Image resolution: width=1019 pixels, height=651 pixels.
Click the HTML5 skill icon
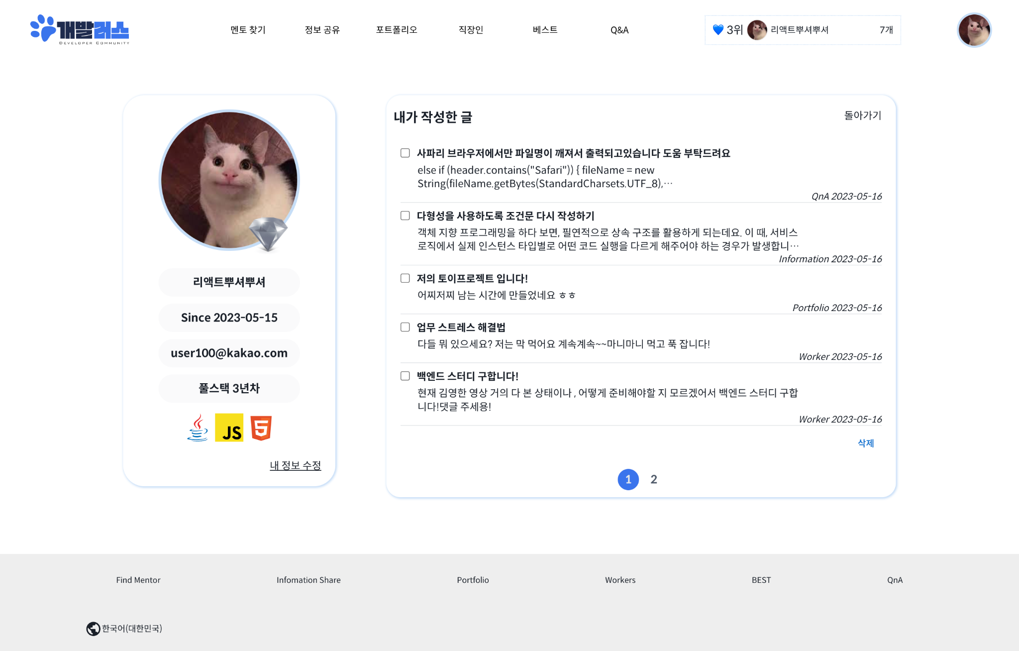click(x=261, y=428)
